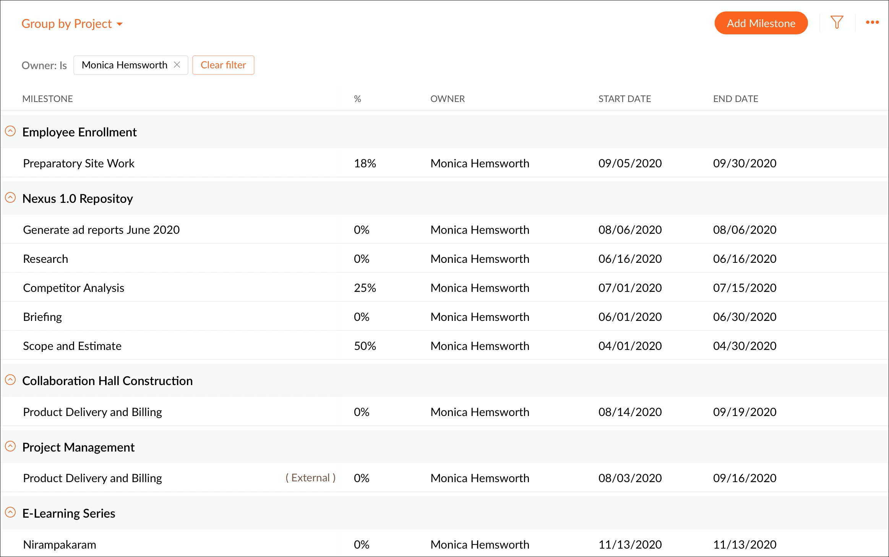Click the External label on Product Delivery
The image size is (889, 557).
point(310,478)
